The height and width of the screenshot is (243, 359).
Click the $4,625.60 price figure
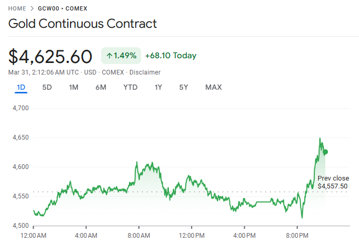tap(51, 56)
